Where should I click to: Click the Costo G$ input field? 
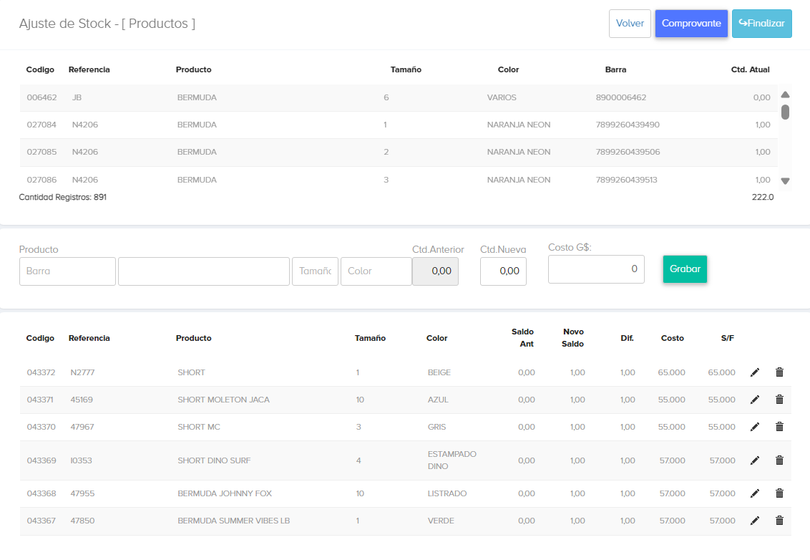[596, 269]
